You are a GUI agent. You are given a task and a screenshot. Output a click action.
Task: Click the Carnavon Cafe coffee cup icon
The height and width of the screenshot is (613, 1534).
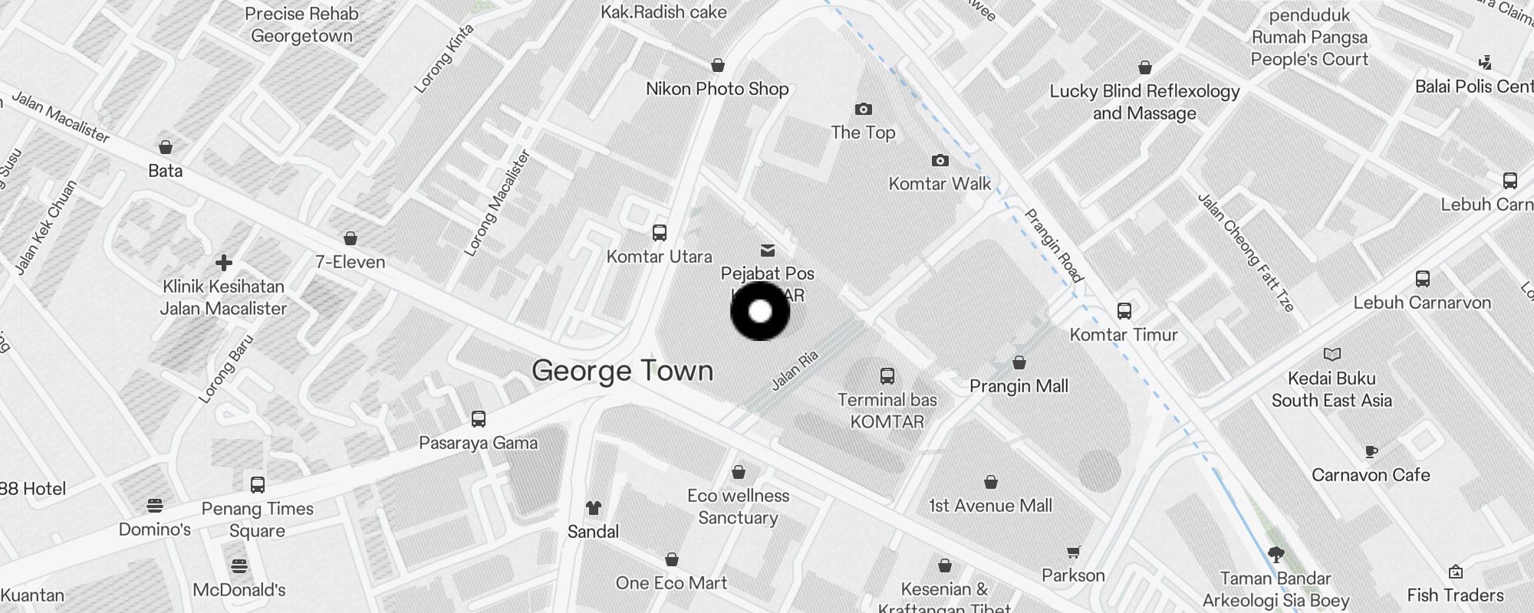1371,451
